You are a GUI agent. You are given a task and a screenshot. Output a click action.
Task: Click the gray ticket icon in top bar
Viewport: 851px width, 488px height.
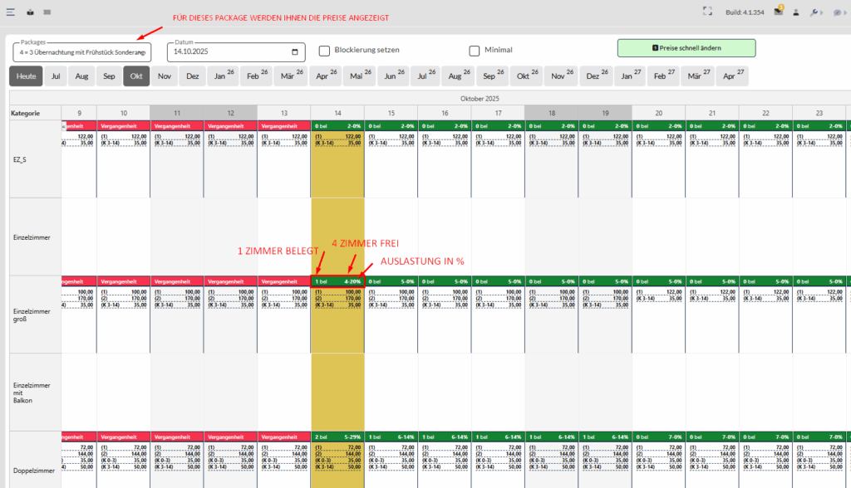click(x=47, y=12)
